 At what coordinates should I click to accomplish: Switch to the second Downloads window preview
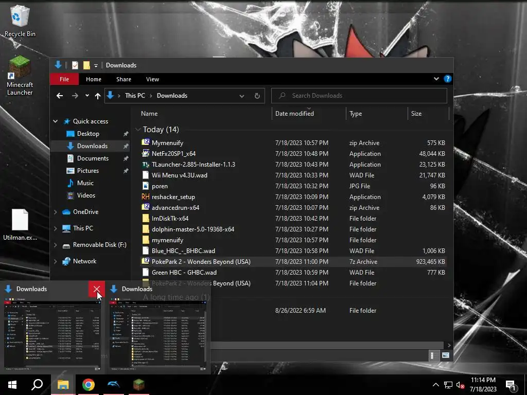point(158,328)
